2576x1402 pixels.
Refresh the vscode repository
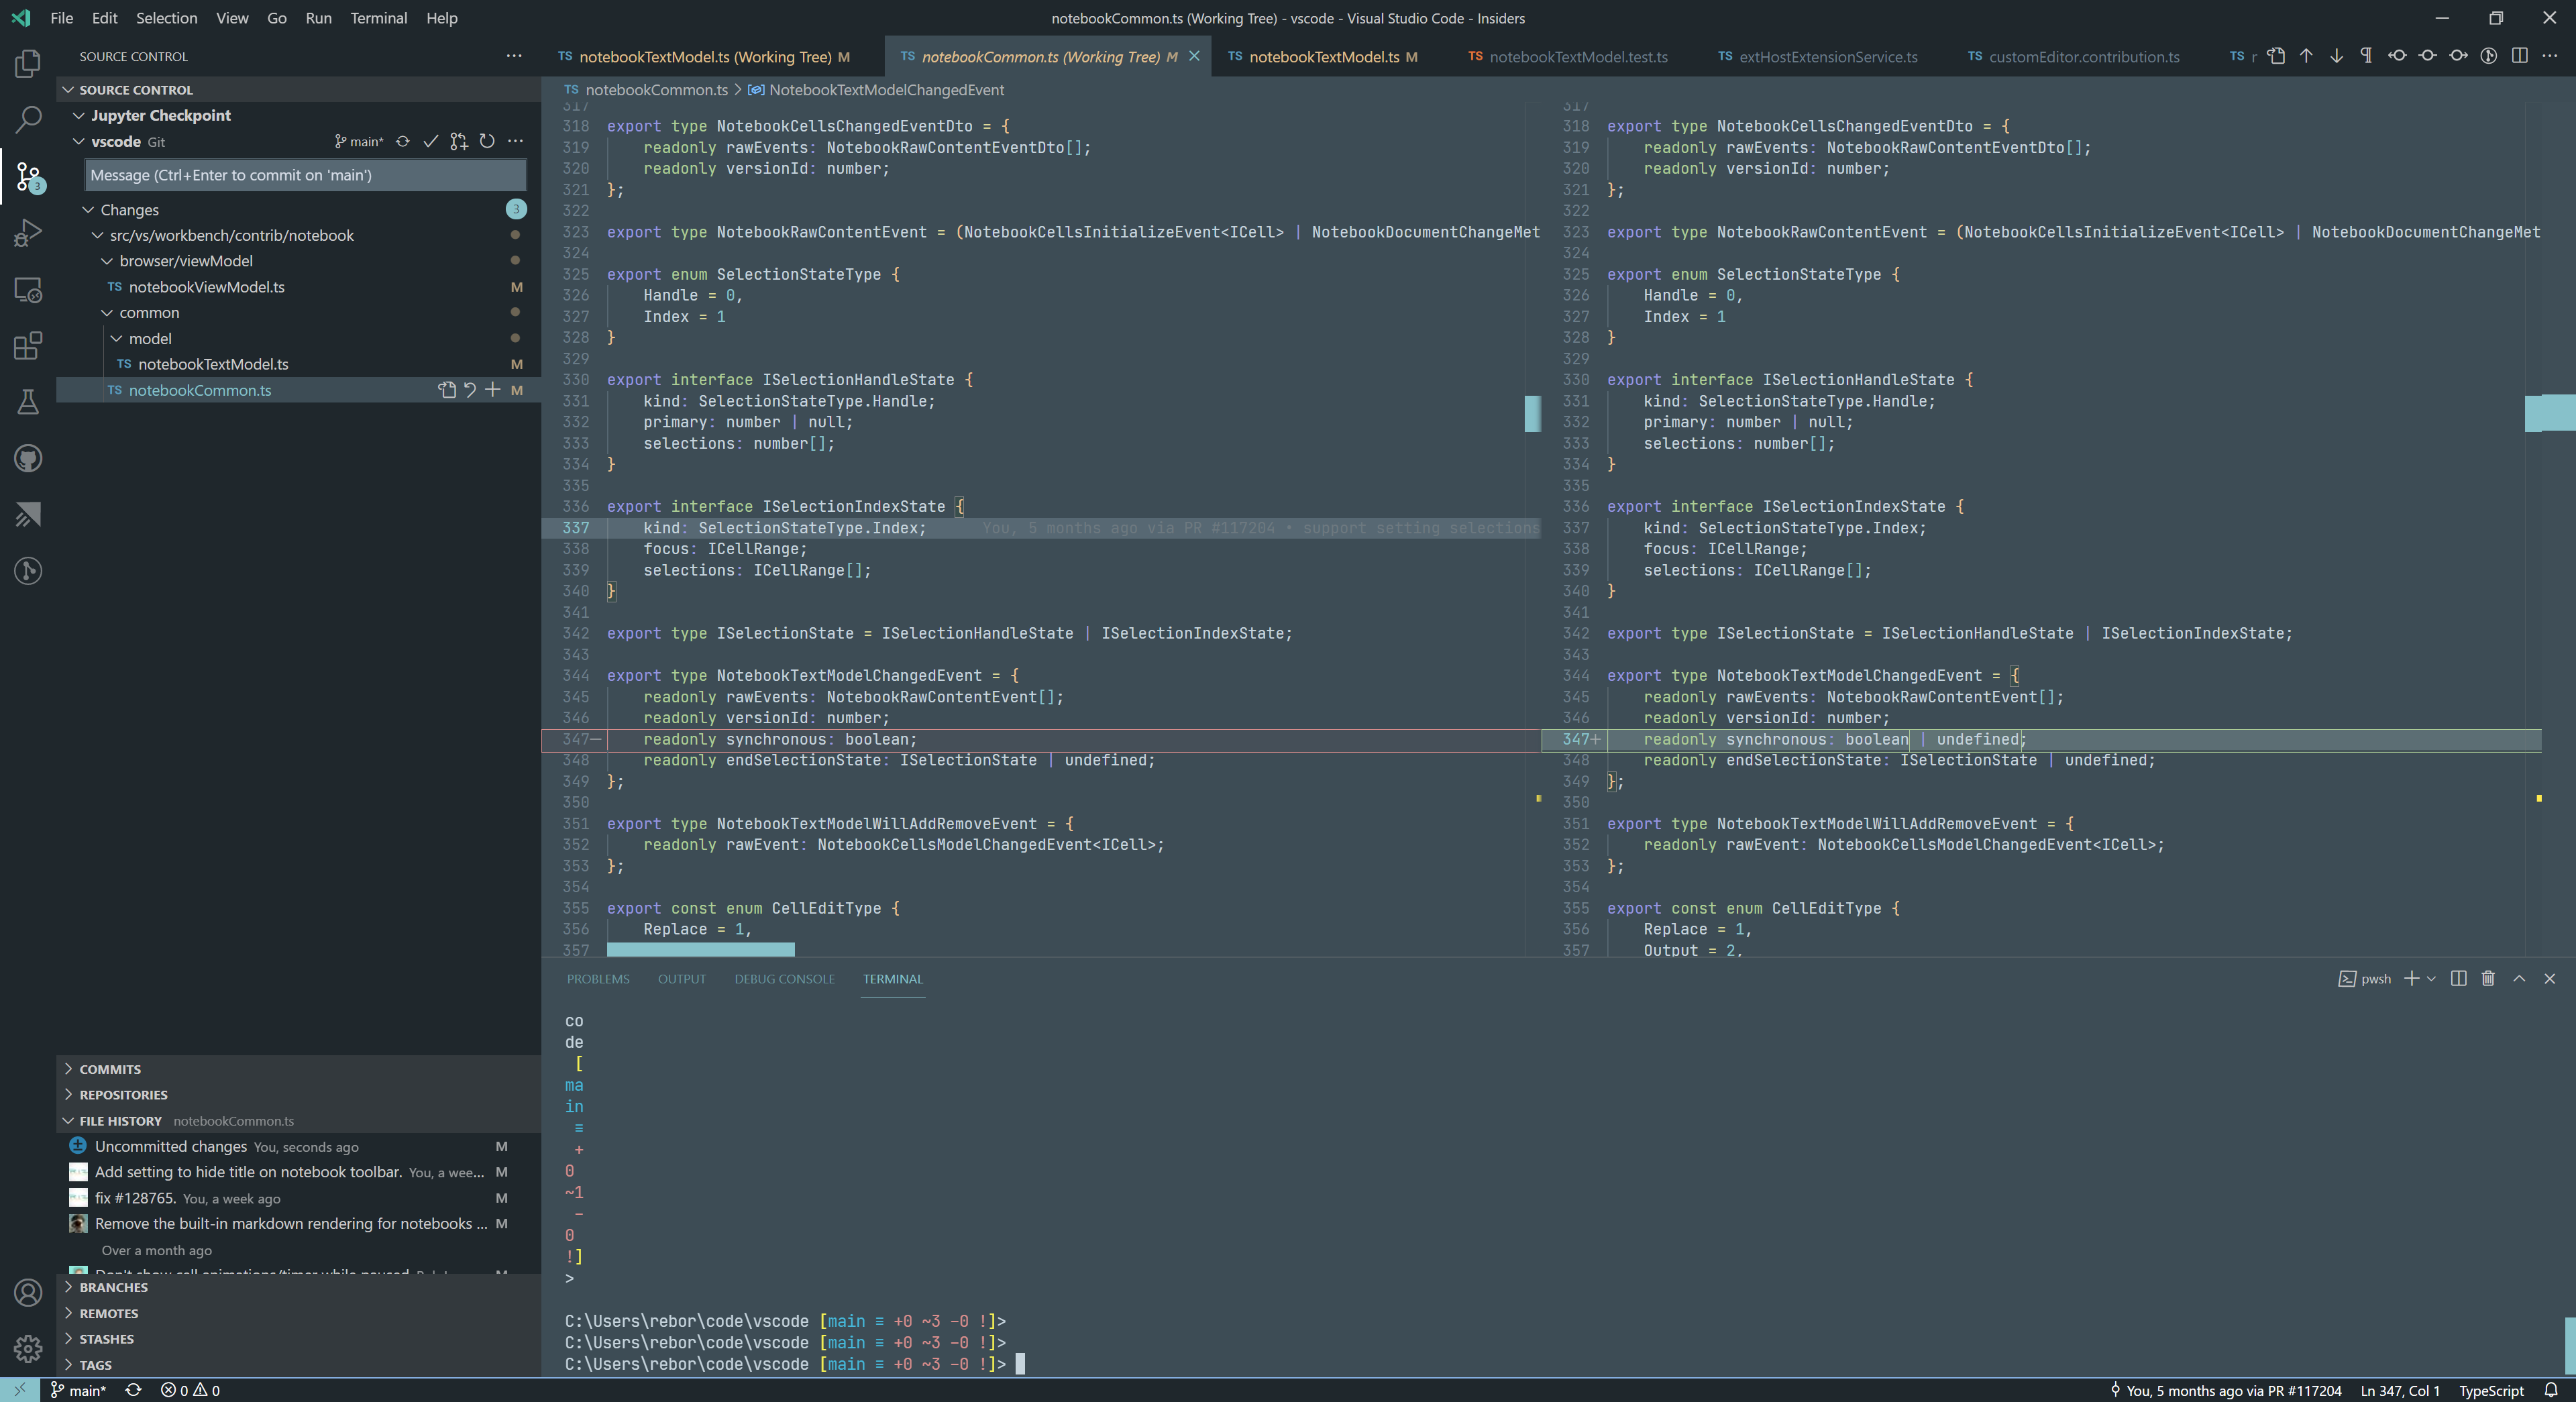(x=487, y=141)
